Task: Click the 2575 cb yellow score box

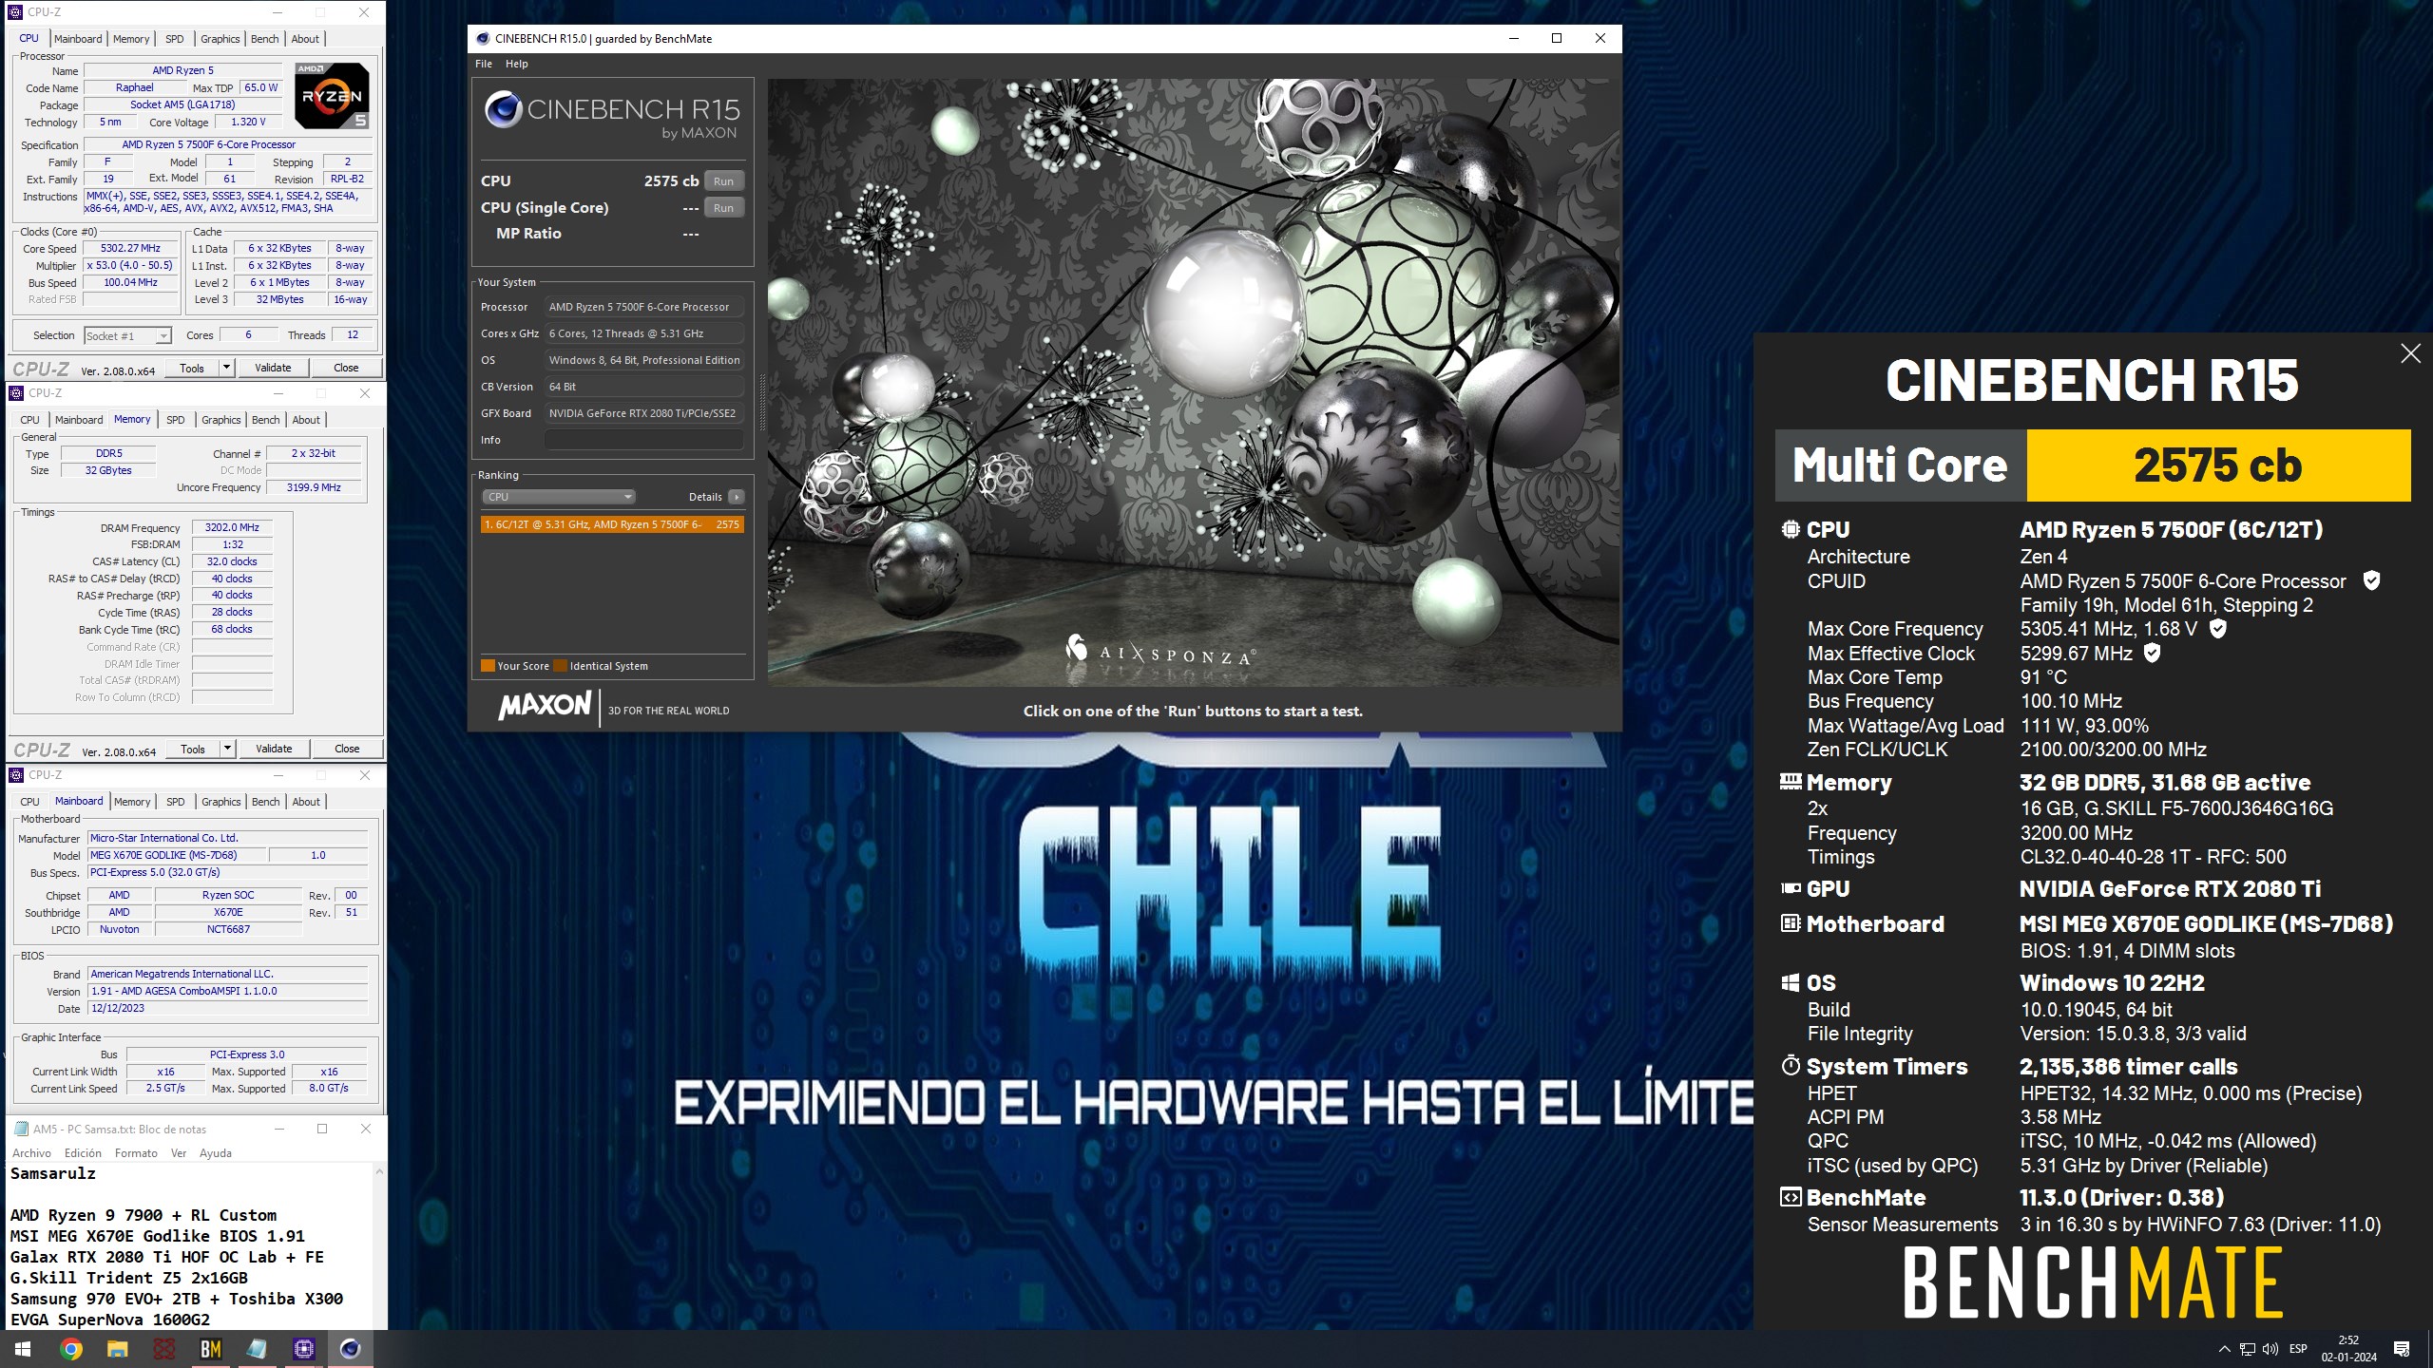Action: 2218,465
